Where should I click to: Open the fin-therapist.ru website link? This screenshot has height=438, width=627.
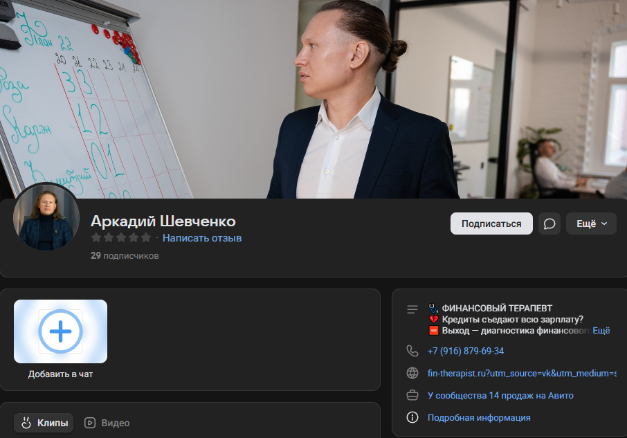[x=522, y=373]
